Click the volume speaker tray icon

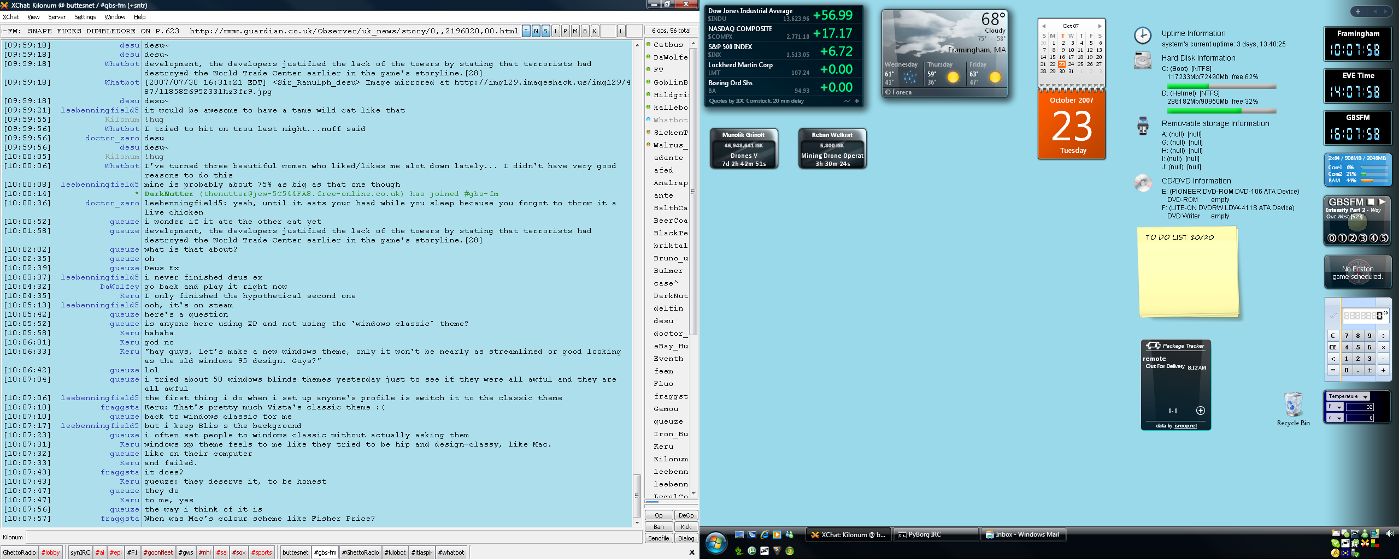[x=1390, y=533]
